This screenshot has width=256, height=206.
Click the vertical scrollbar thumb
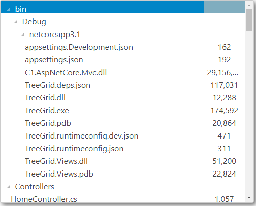click(x=249, y=20)
